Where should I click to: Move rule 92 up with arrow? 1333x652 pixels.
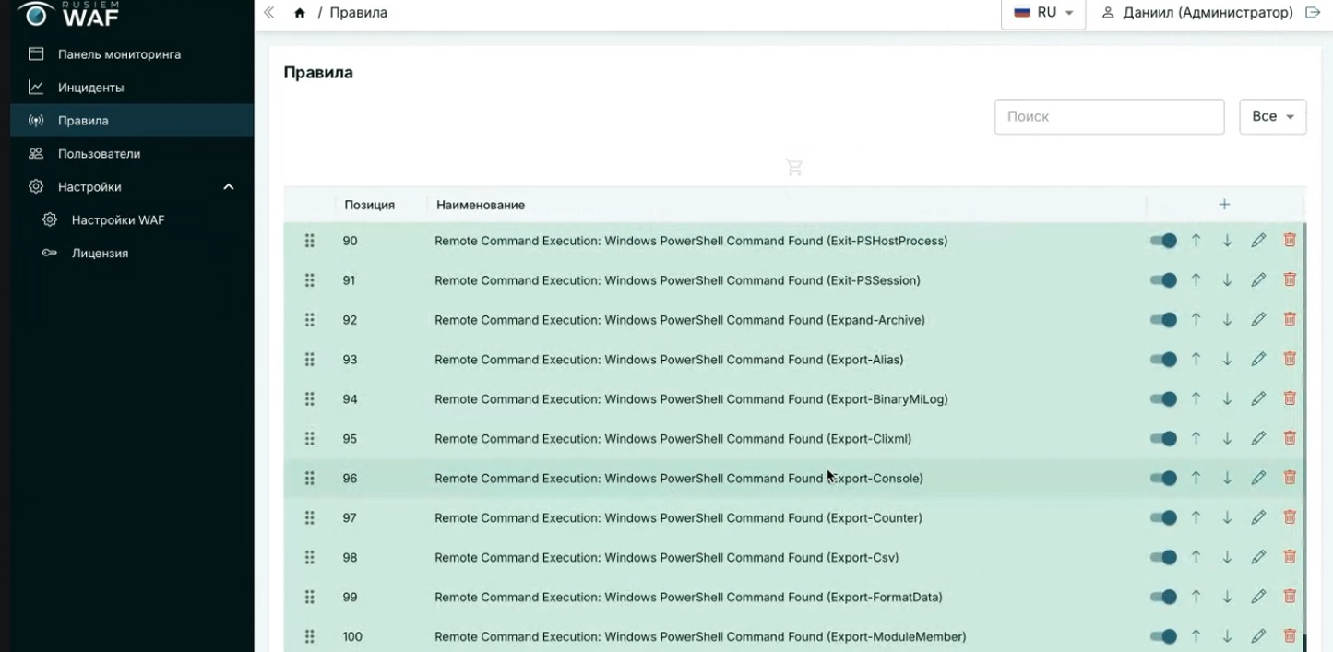1196,320
